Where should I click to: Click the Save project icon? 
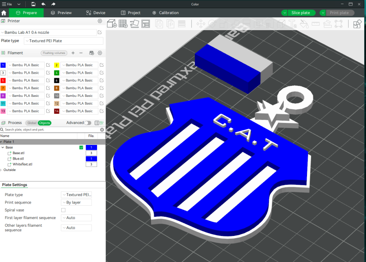click(x=33, y=4)
